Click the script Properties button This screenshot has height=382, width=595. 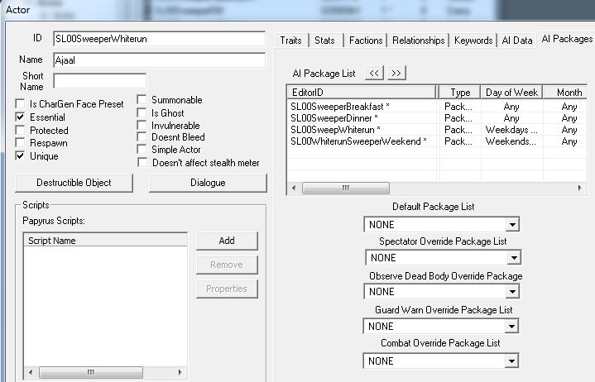pos(227,289)
